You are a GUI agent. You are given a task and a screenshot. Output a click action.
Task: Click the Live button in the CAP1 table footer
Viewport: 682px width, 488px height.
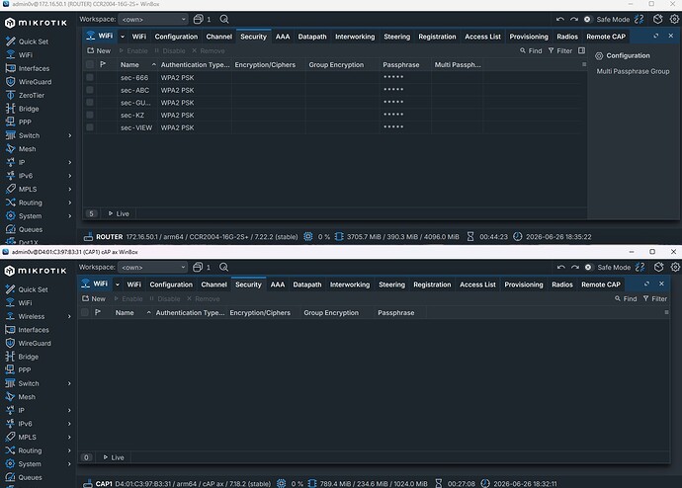pyautogui.click(x=114, y=457)
